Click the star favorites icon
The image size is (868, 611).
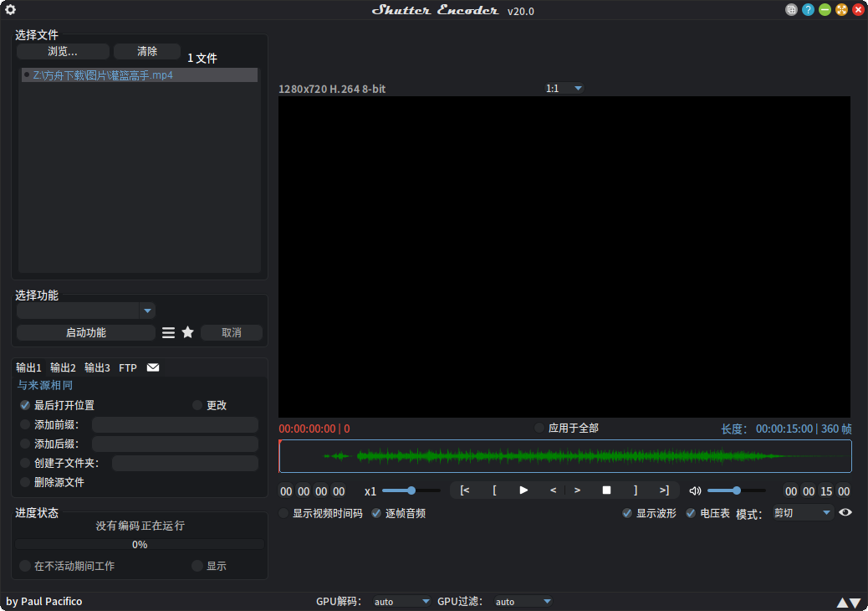(187, 332)
